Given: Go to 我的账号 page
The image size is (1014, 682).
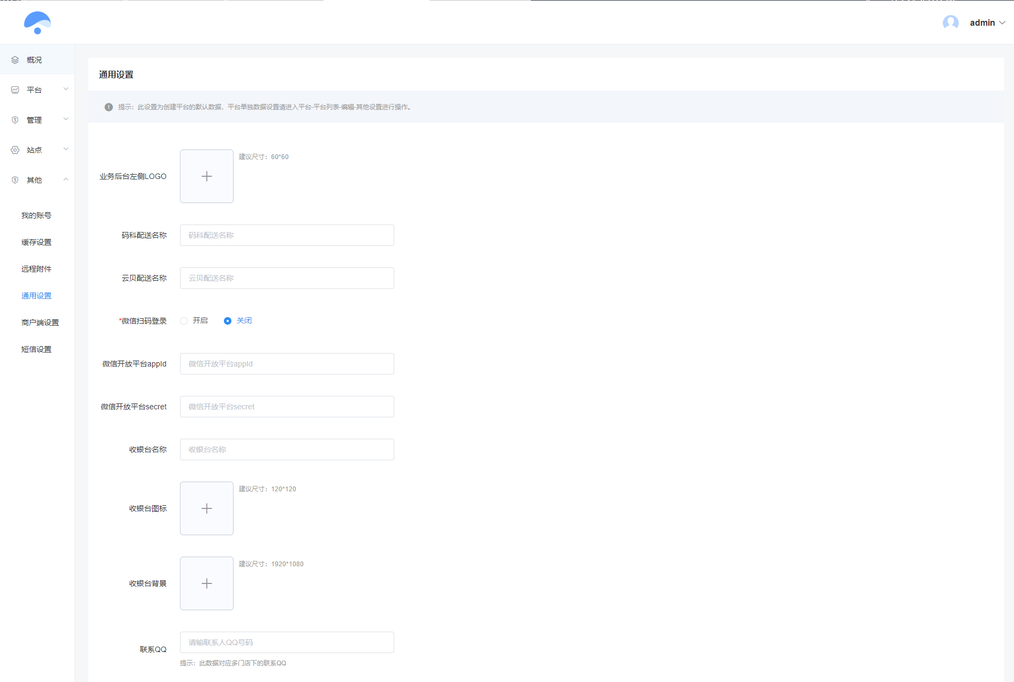Looking at the screenshot, I should (x=36, y=215).
